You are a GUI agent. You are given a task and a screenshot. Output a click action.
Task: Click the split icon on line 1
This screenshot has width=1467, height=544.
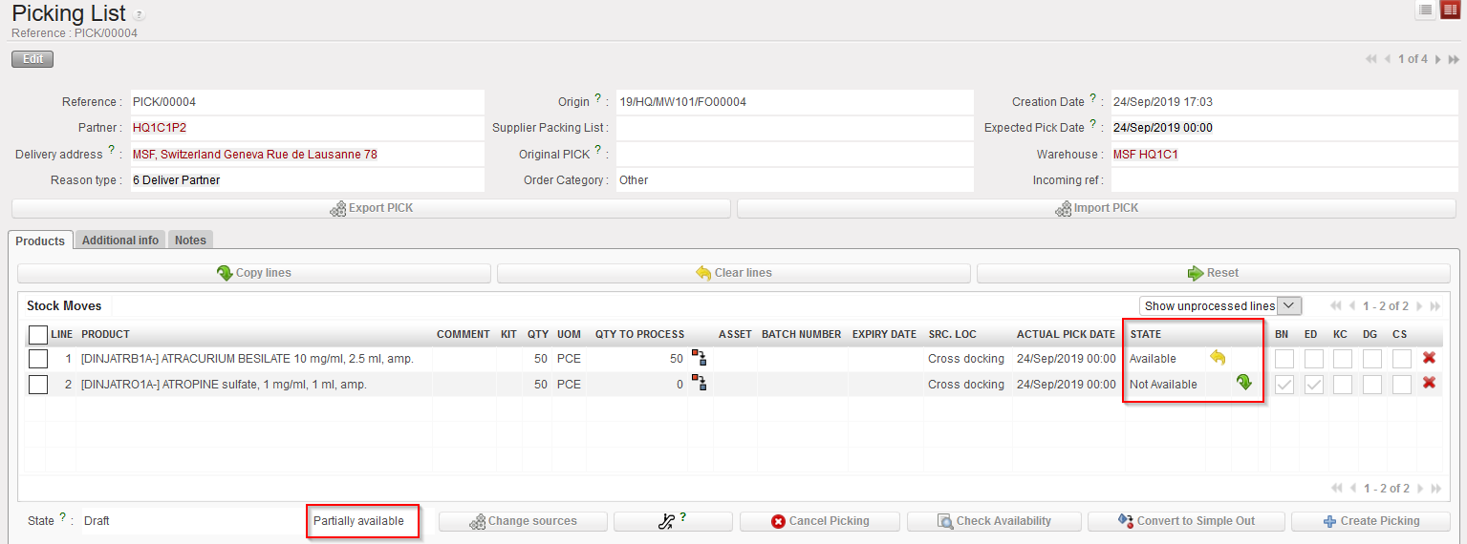(x=700, y=358)
